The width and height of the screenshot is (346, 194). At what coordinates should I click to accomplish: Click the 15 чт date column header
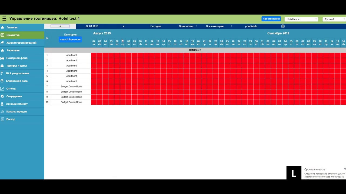[x=169, y=43]
